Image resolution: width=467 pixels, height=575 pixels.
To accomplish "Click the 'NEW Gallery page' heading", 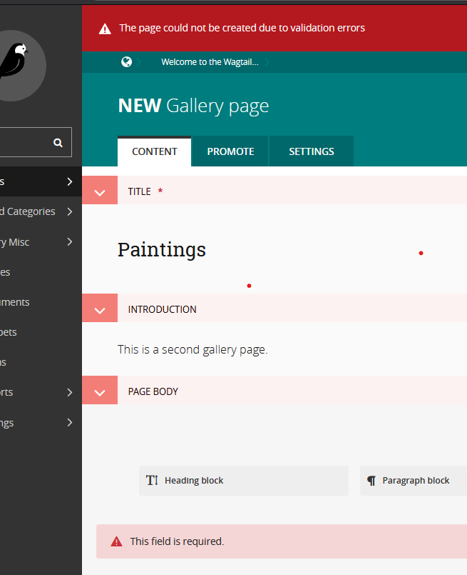I will click(x=194, y=106).
